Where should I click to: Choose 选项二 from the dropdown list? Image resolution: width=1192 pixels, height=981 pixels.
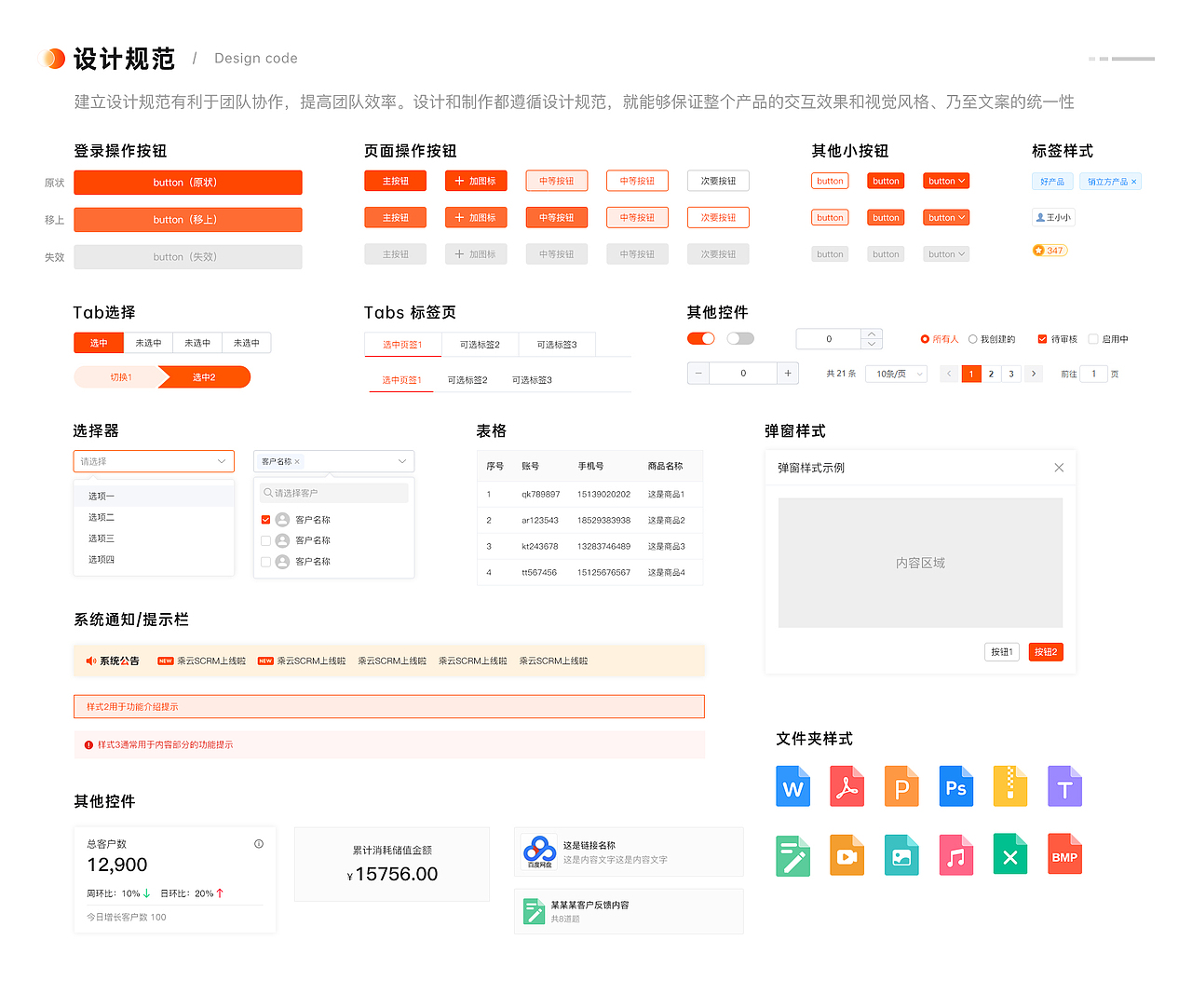[x=154, y=517]
